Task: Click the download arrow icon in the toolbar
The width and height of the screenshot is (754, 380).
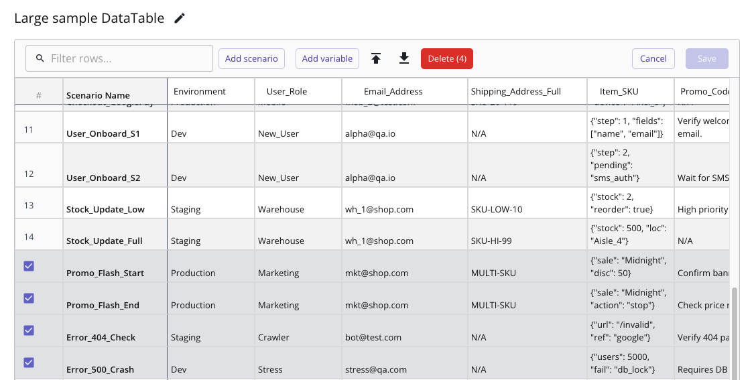Action: coord(404,59)
